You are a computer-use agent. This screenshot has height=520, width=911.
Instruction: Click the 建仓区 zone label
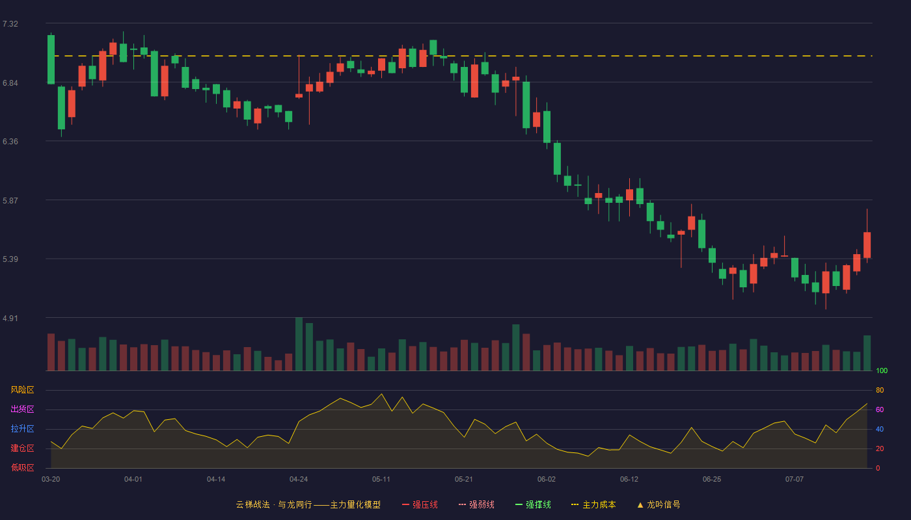22,448
